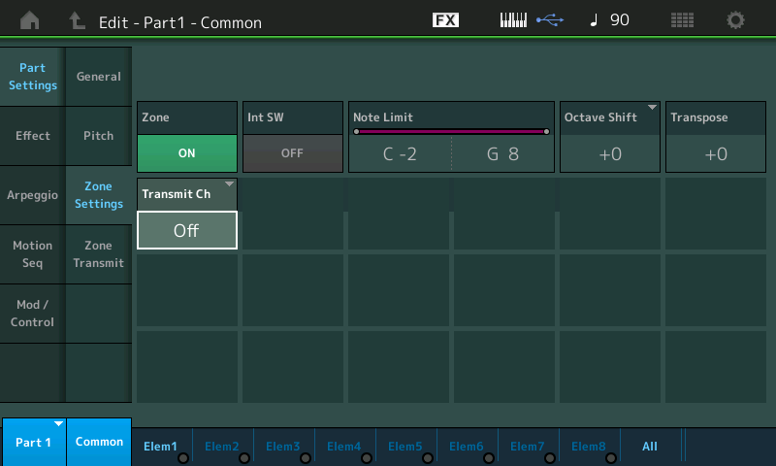Open the utility gear settings icon
The width and height of the screenshot is (776, 466).
[736, 20]
